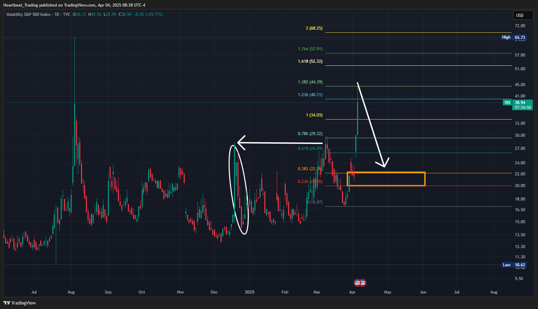The width and height of the screenshot is (538, 309).
Task: Click the Sep label on time axis
Action: [108, 292]
